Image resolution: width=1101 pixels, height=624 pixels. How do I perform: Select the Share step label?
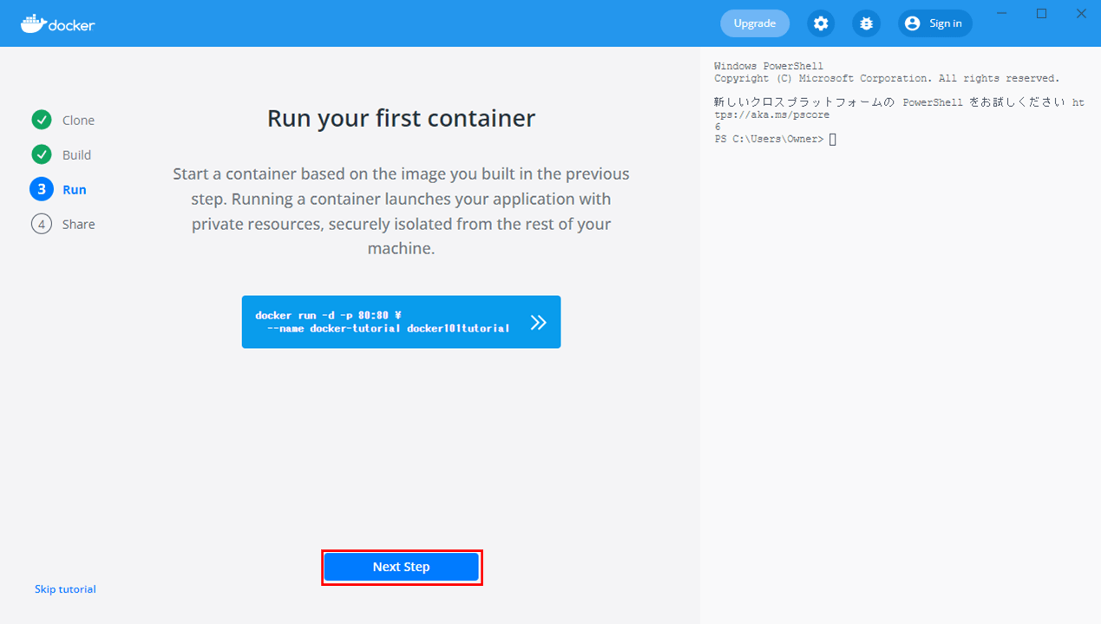click(x=78, y=225)
